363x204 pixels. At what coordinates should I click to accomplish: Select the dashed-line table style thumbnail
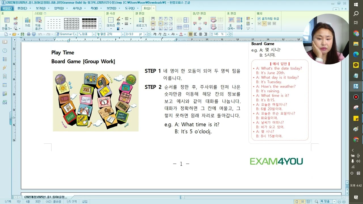click(54, 24)
